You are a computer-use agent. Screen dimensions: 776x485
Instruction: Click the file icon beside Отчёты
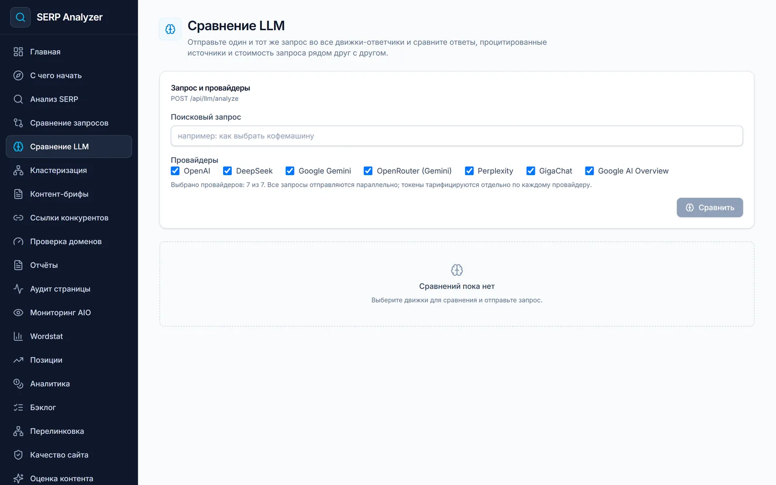coord(18,265)
